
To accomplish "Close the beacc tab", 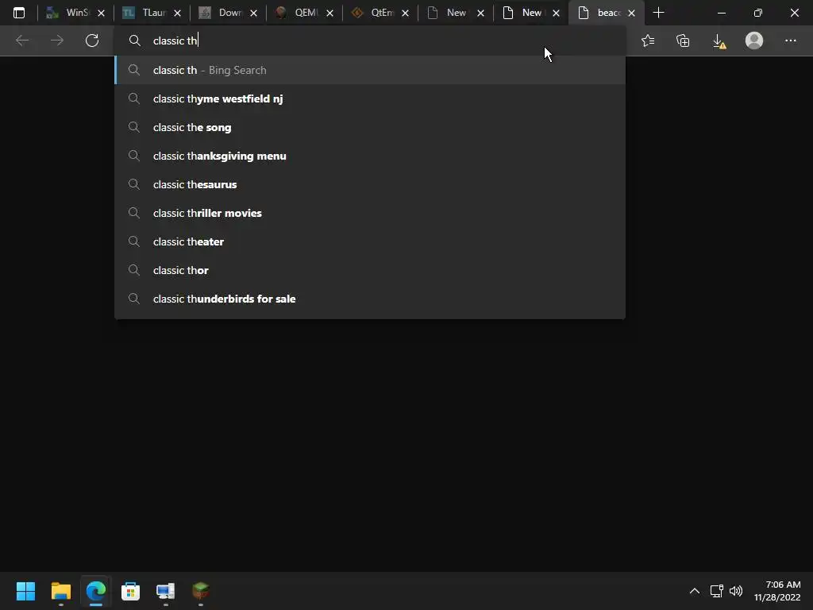I will coord(631,13).
